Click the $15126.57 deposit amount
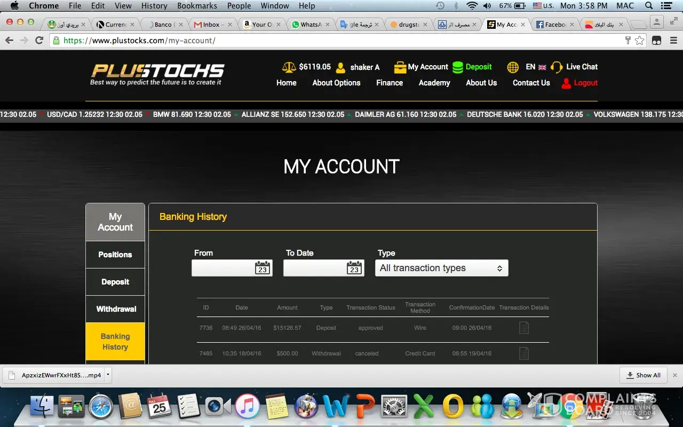 (x=287, y=328)
